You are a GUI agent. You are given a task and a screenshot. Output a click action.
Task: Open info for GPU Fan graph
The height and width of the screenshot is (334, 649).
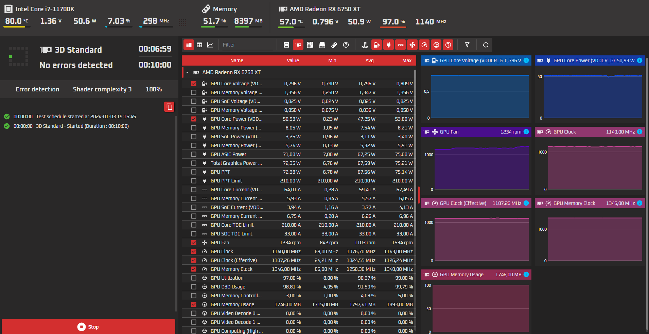pos(526,132)
